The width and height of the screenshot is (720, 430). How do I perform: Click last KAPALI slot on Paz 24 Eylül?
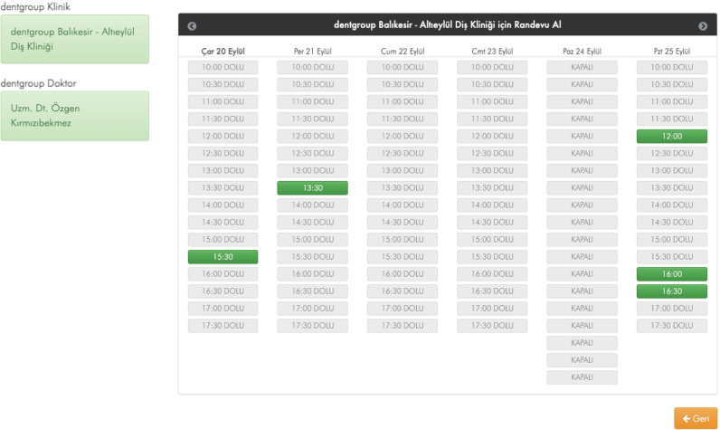[x=582, y=377]
